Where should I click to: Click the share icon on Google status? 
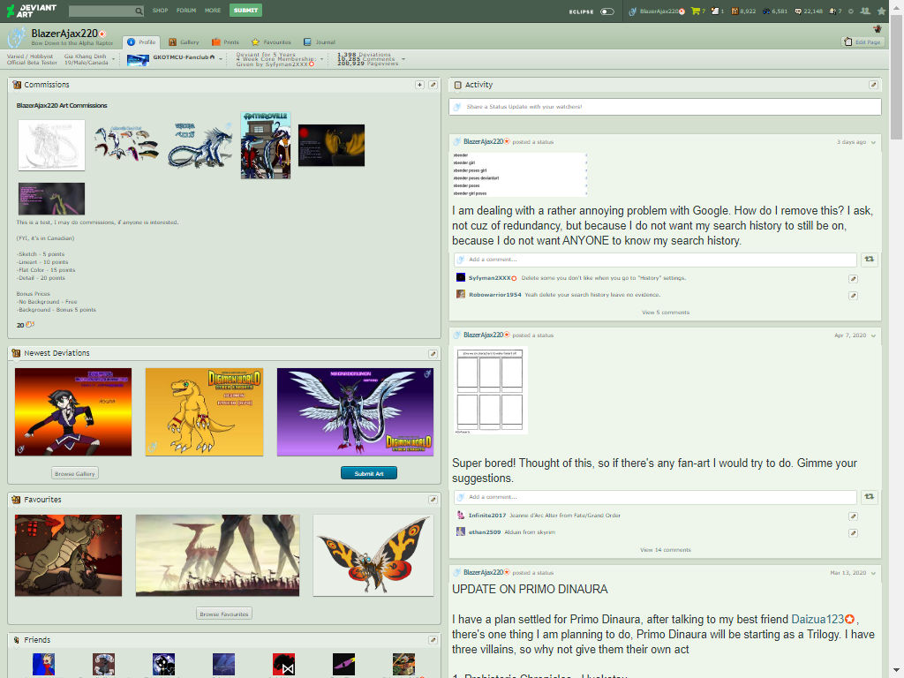point(870,260)
